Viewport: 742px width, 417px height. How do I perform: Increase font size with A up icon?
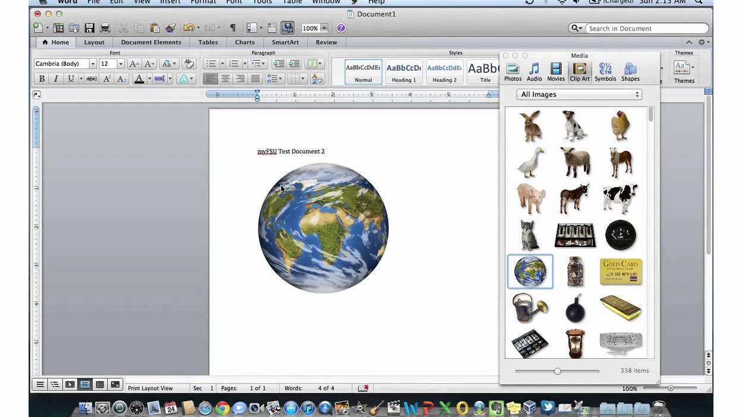point(134,64)
